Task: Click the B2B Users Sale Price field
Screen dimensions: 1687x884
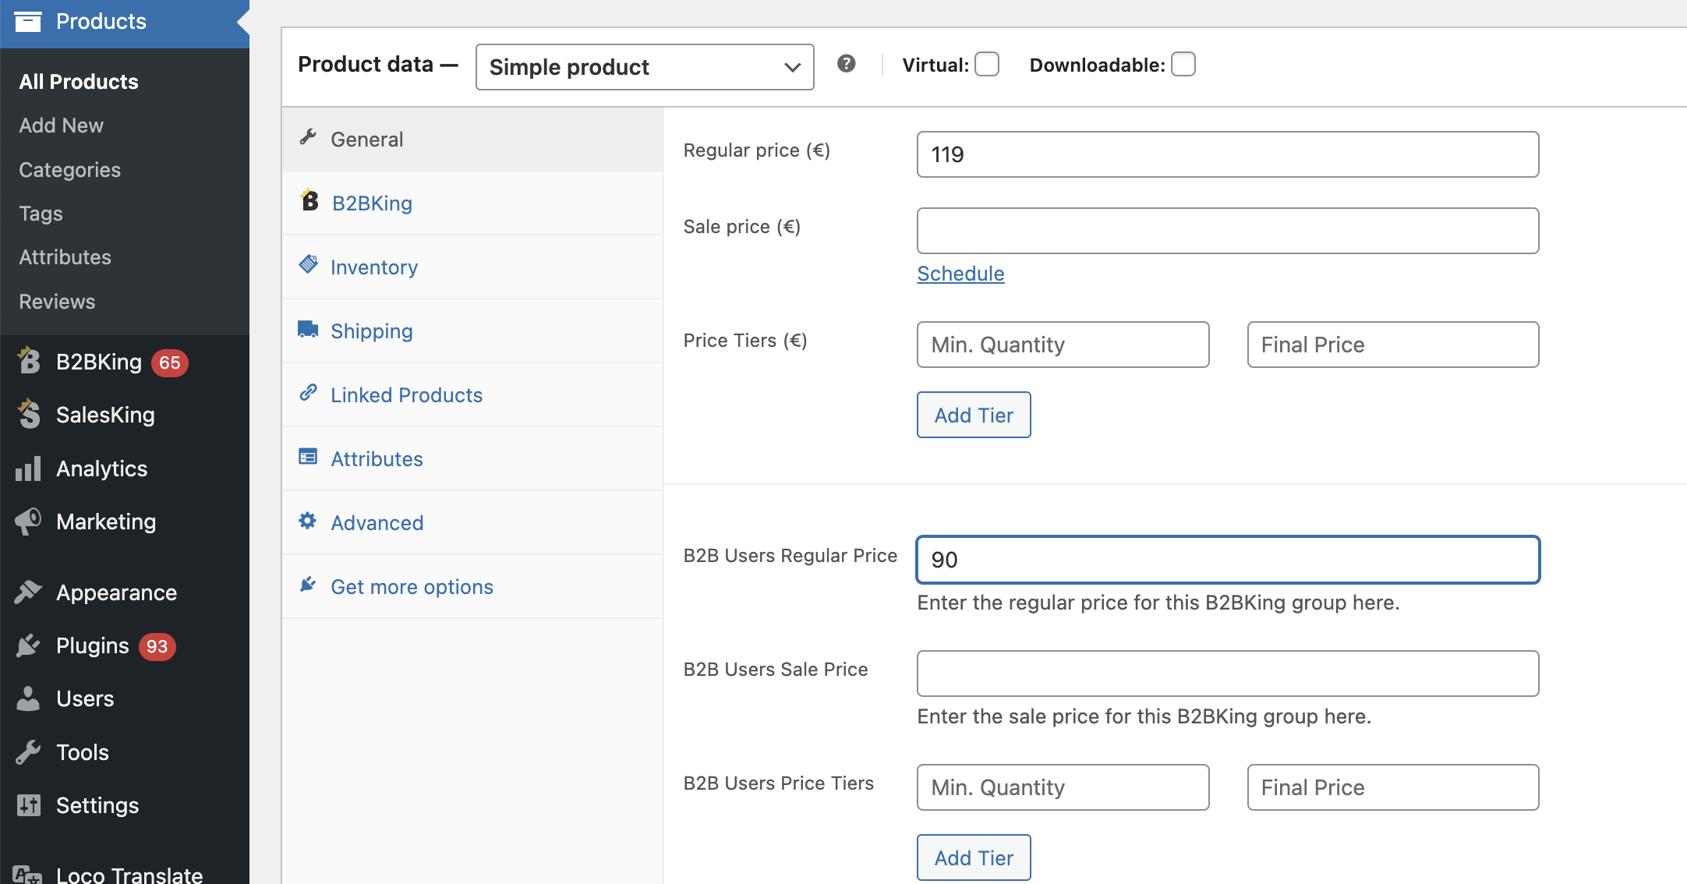Action: coord(1228,674)
